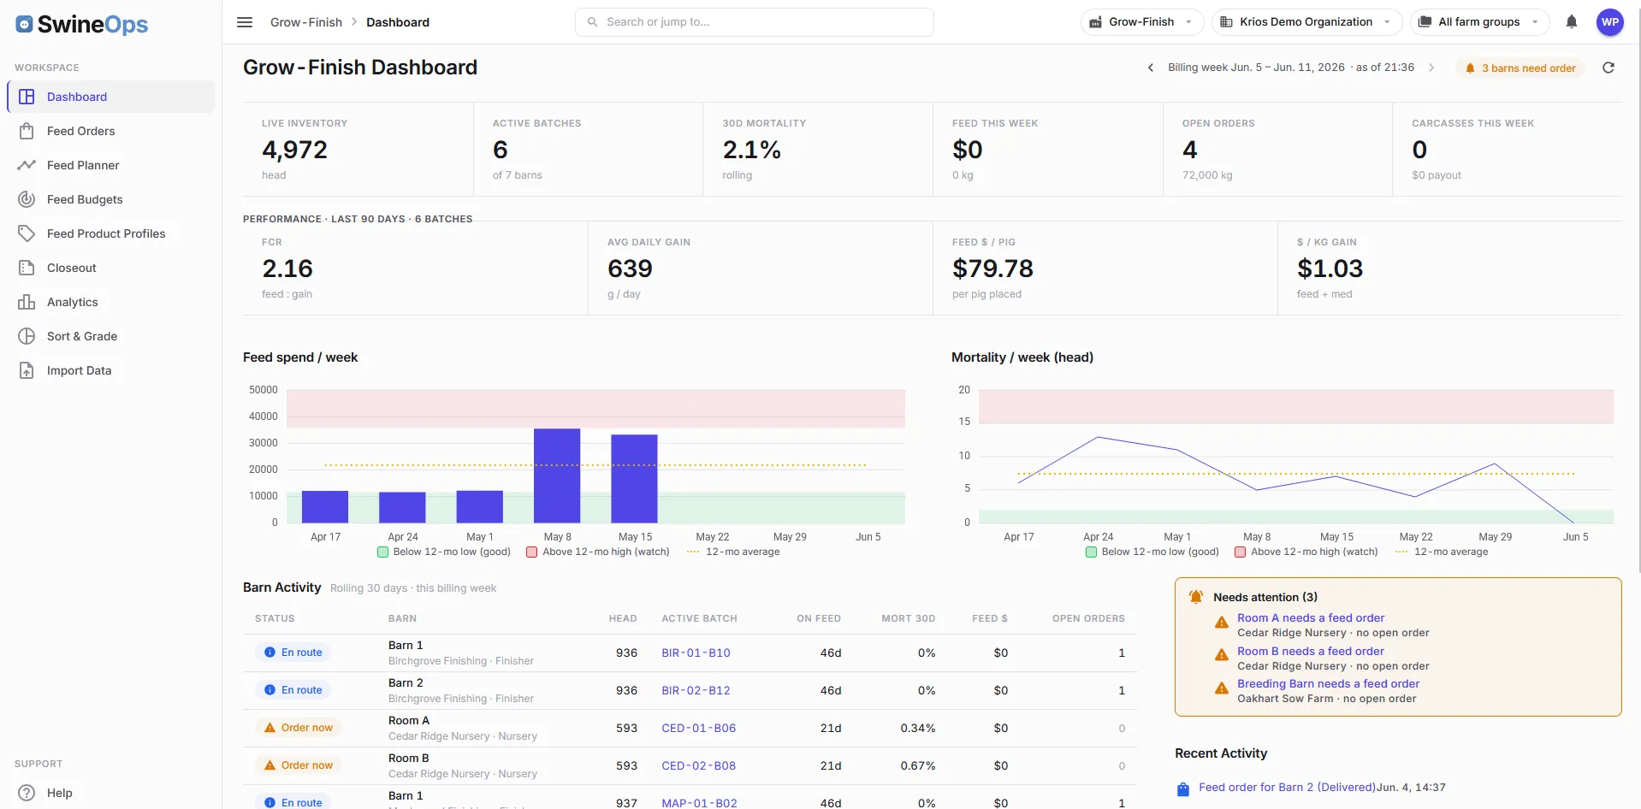
Task: Toggle Below 12-mo low legend in Feed spend chart
Action: pos(444,552)
